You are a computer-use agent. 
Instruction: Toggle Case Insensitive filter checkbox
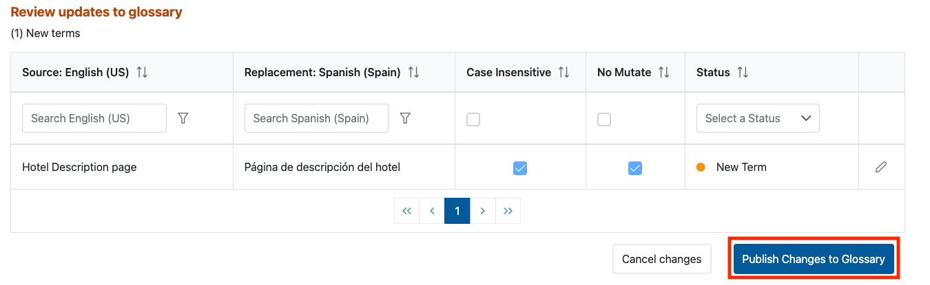473,119
